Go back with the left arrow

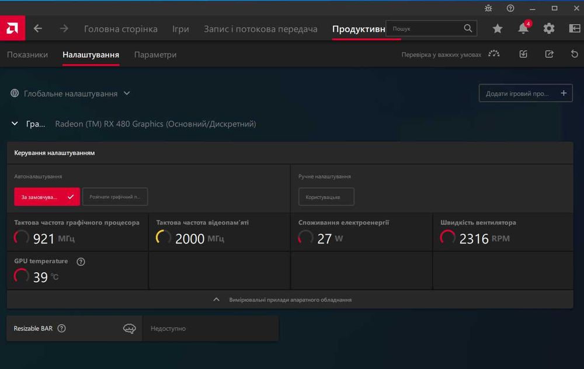(x=37, y=28)
